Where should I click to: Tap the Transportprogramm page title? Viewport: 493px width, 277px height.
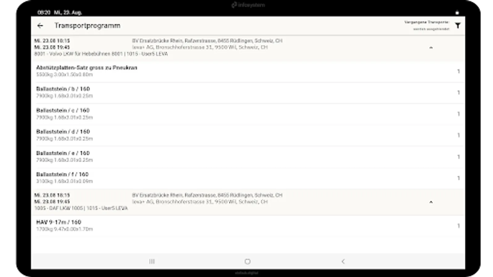[88, 26]
